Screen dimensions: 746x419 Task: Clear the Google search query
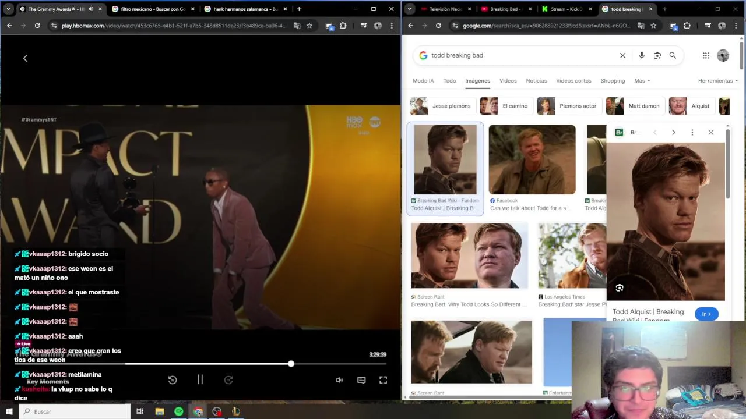click(x=622, y=55)
